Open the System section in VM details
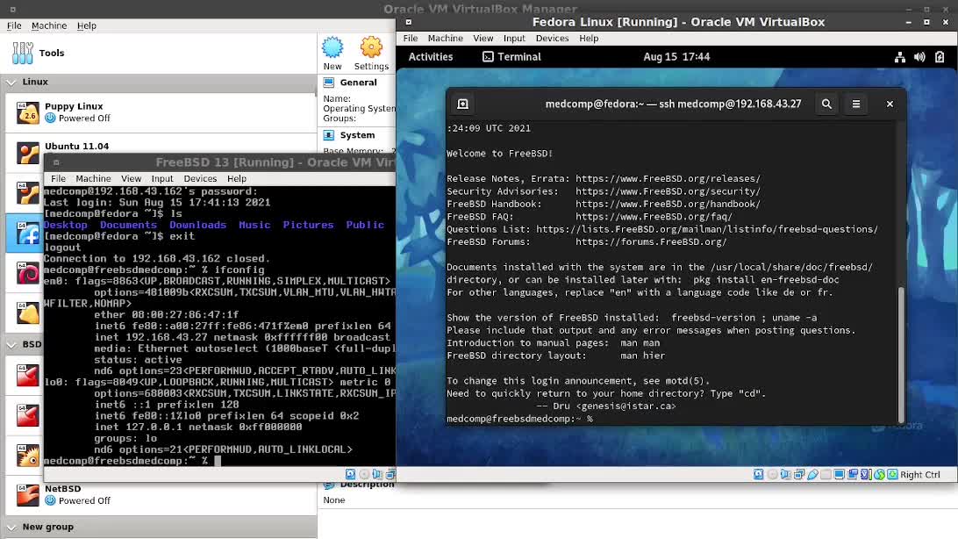 [357, 135]
